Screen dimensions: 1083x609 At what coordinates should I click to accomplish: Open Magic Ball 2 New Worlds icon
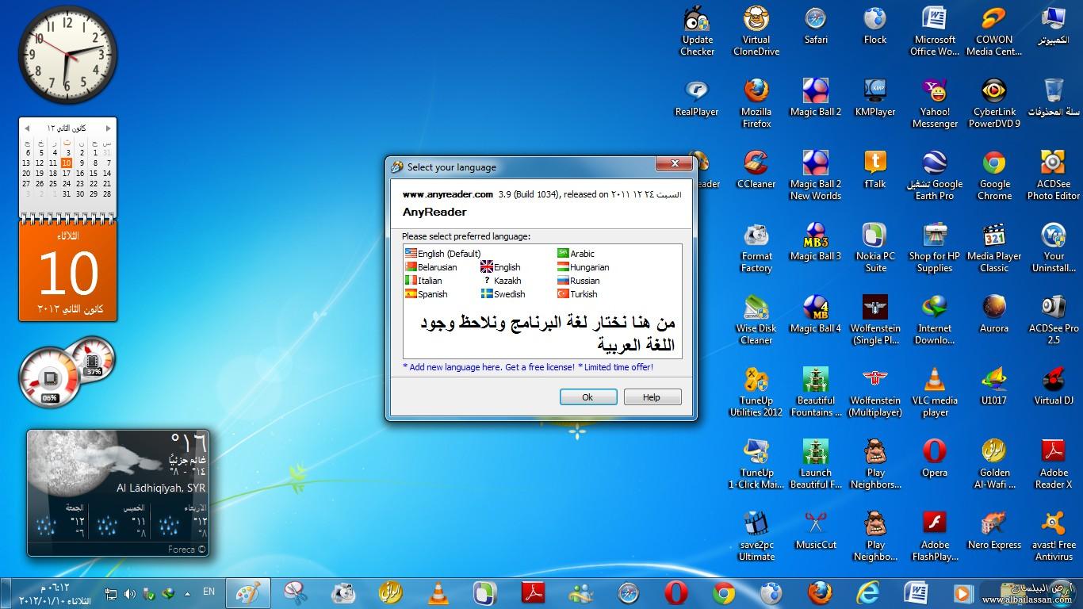[x=816, y=176]
